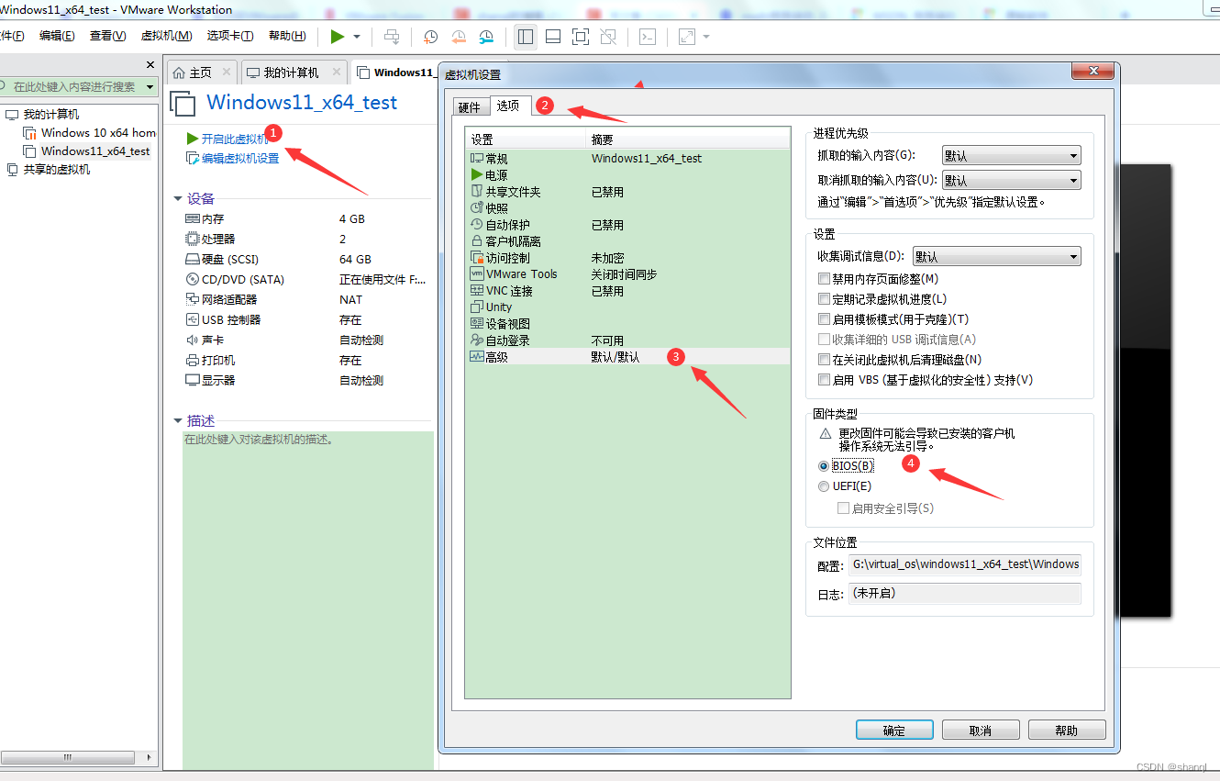1220x781 pixels.
Task: Select the 设备视图 settings row
Action: 627,324
